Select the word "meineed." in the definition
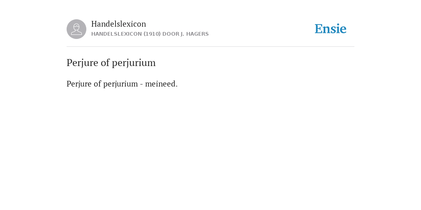 click(x=161, y=84)
